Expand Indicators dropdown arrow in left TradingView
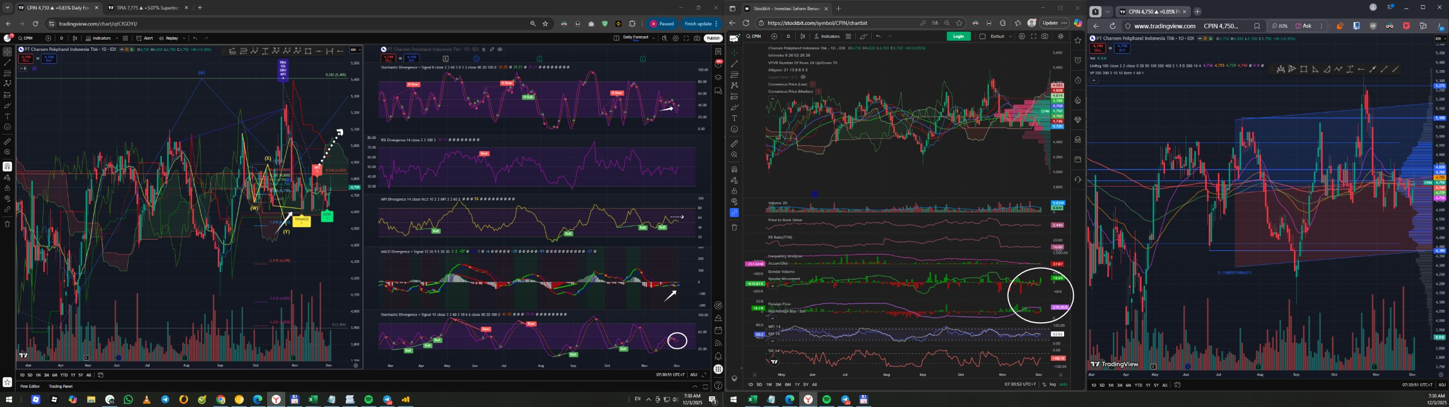Viewport: 1449px width, 407px height. [117, 38]
